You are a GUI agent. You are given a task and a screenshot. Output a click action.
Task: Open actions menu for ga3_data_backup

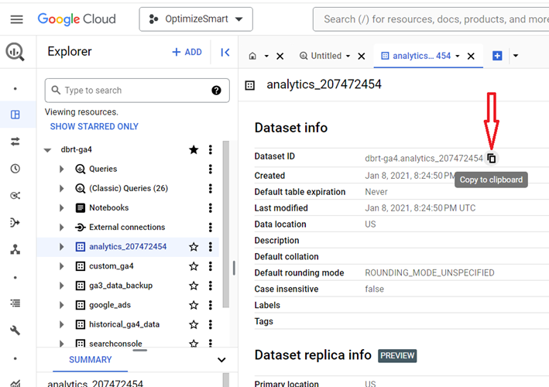click(211, 286)
